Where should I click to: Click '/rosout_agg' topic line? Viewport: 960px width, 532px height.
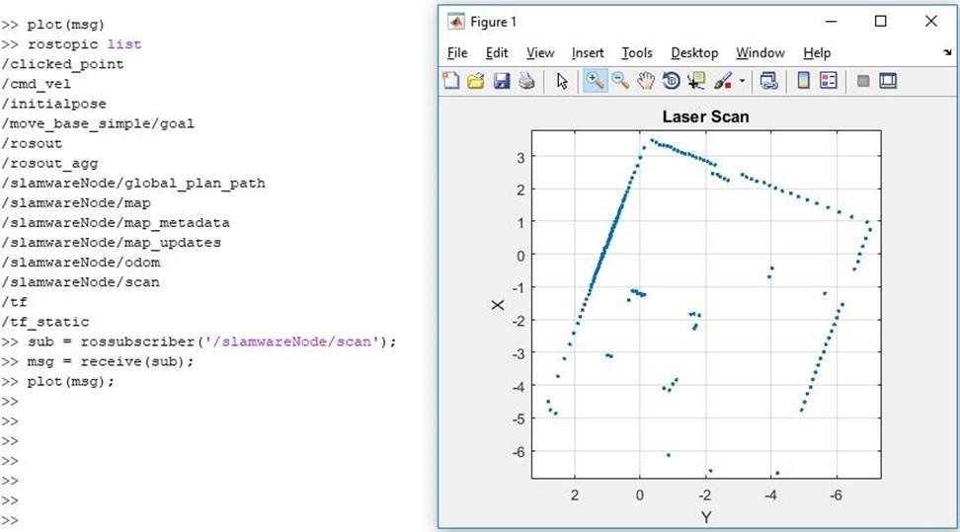tap(49, 164)
